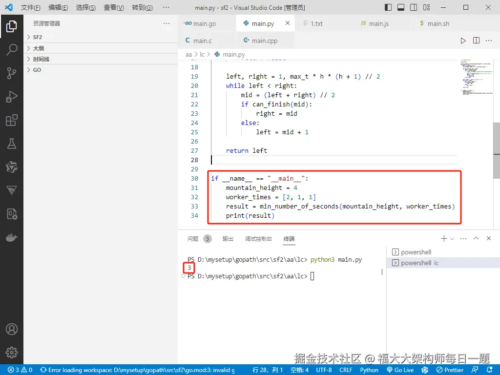This screenshot has width=500, height=375.
Task: Click the aa breadcrumb segment
Action: click(189, 55)
